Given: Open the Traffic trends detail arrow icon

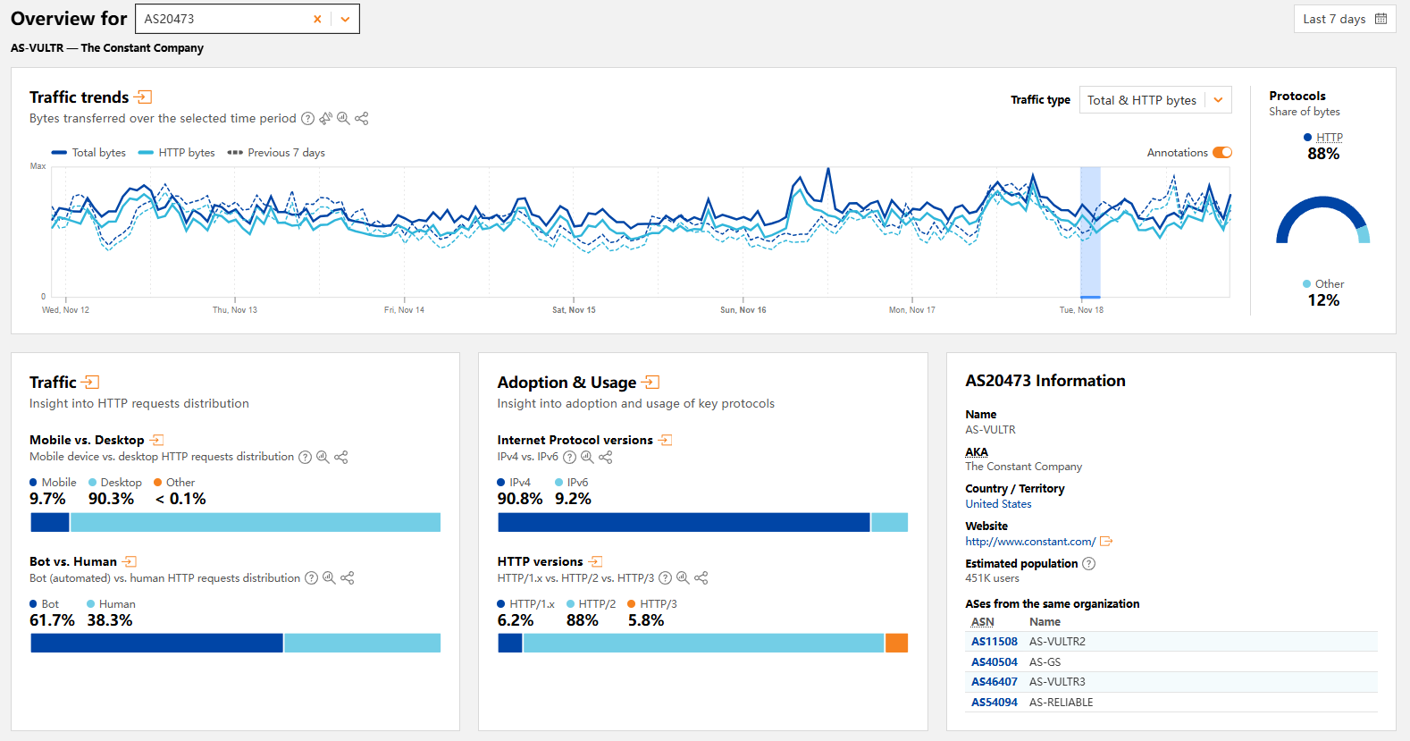Looking at the screenshot, I should (143, 97).
